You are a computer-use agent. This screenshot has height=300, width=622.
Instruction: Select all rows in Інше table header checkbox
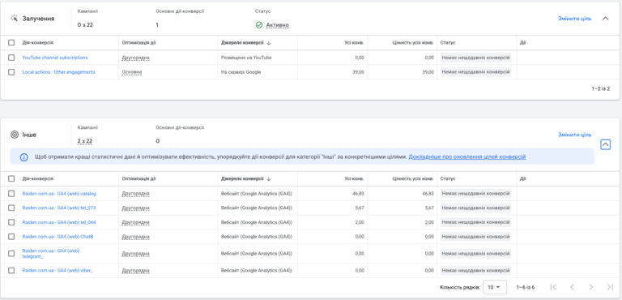click(x=11, y=179)
